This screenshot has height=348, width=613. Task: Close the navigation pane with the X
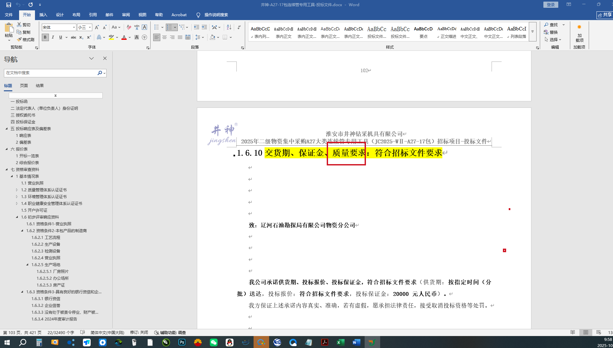(x=105, y=58)
